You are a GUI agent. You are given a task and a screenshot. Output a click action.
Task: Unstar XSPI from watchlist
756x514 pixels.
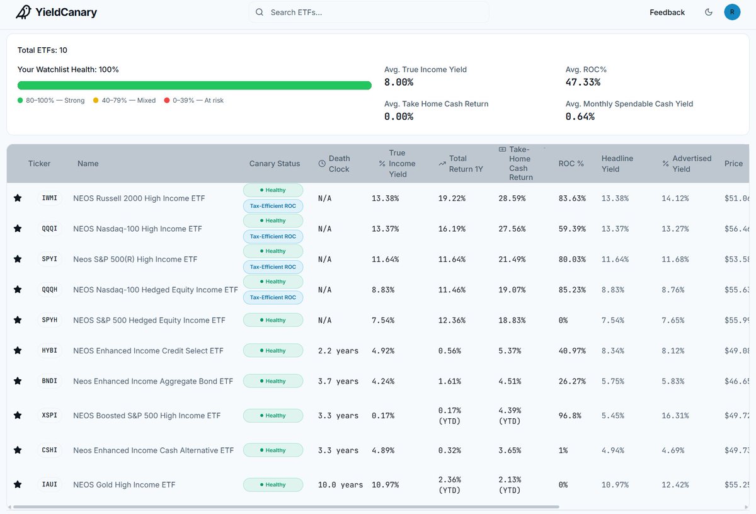tap(18, 416)
